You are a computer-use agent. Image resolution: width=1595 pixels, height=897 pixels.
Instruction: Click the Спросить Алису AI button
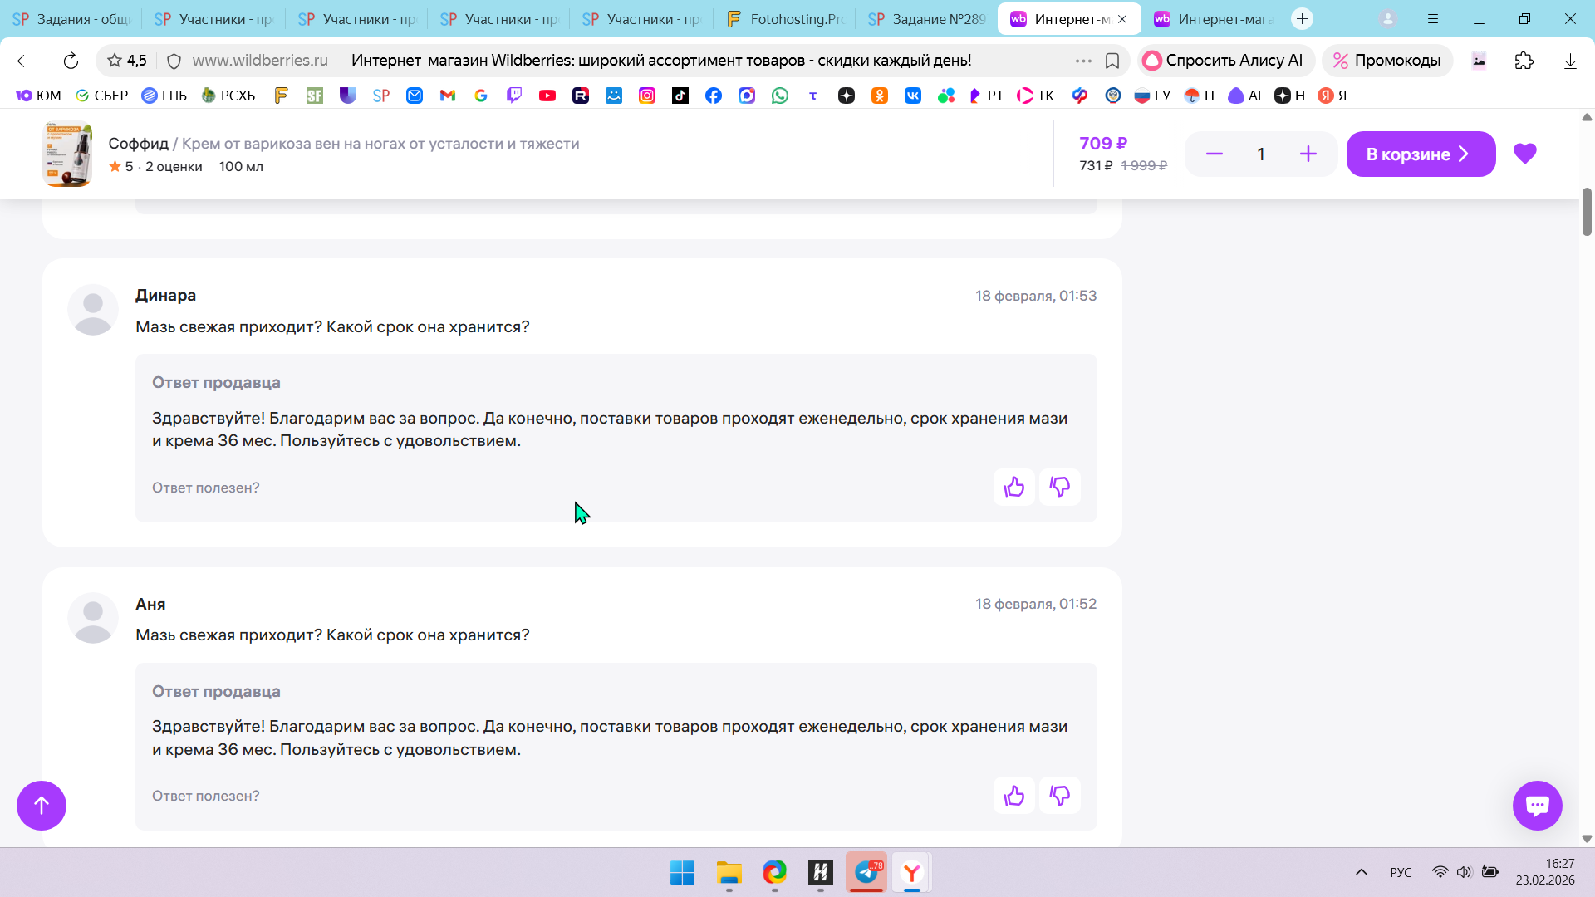[x=1224, y=61]
